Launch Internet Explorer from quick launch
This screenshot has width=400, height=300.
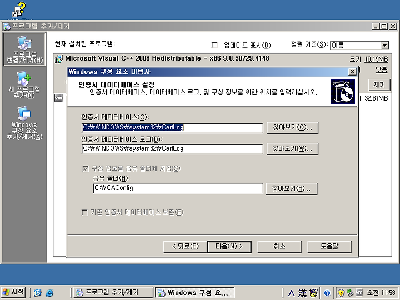pyautogui.click(x=49, y=293)
